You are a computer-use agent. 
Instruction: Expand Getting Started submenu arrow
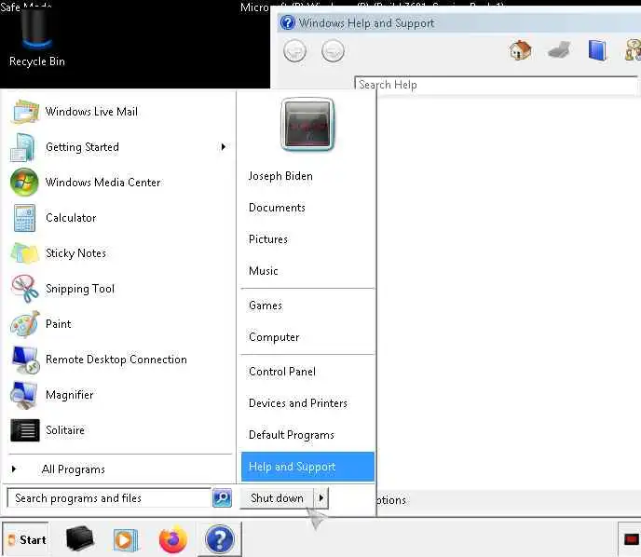pos(224,147)
